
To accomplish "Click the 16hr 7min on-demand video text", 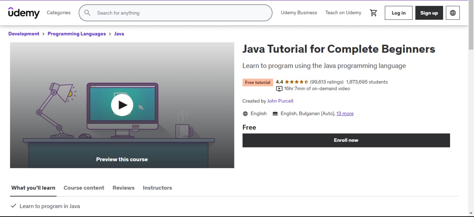I will (x=317, y=89).
